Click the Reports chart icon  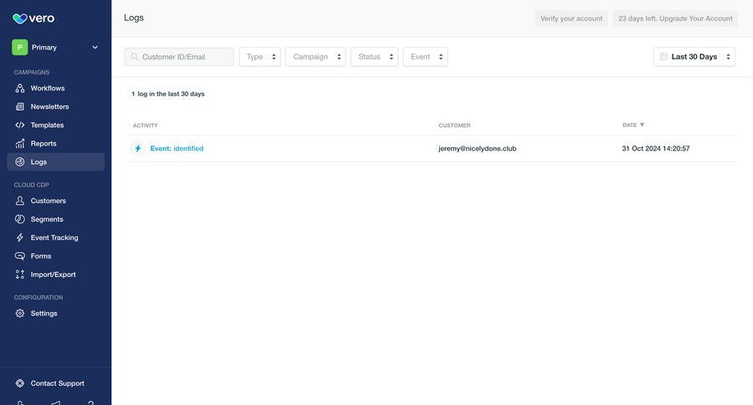20,143
